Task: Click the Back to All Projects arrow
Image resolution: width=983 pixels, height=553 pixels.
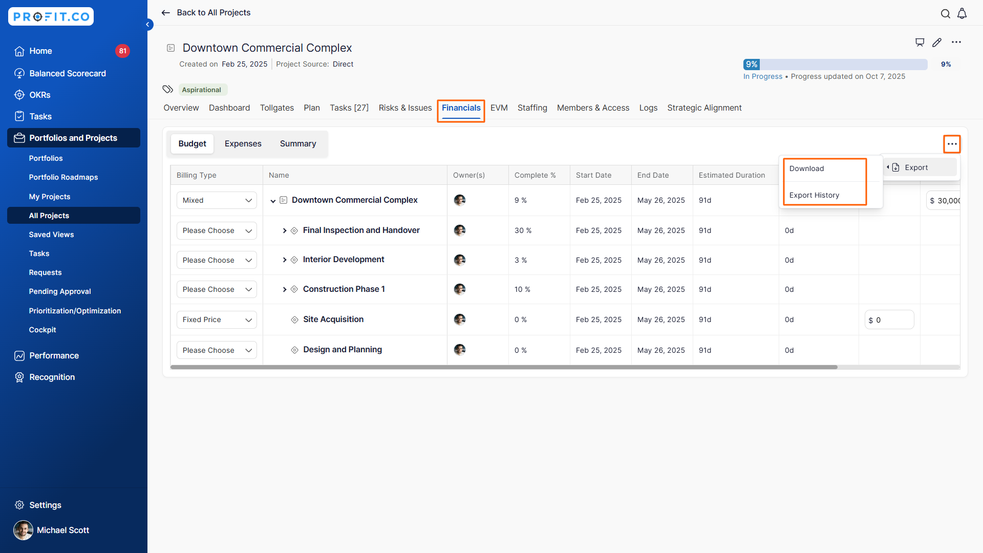Action: (166, 13)
